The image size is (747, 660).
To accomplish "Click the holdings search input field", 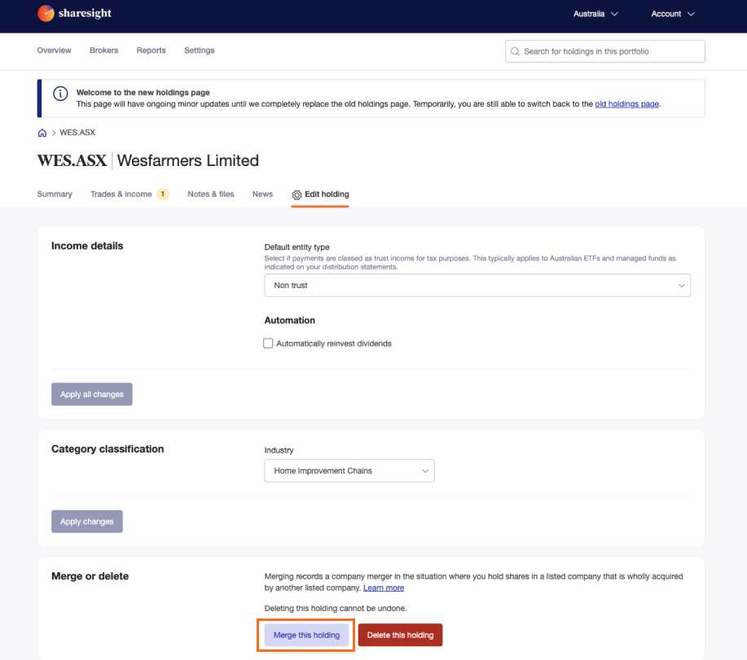I will [605, 51].
